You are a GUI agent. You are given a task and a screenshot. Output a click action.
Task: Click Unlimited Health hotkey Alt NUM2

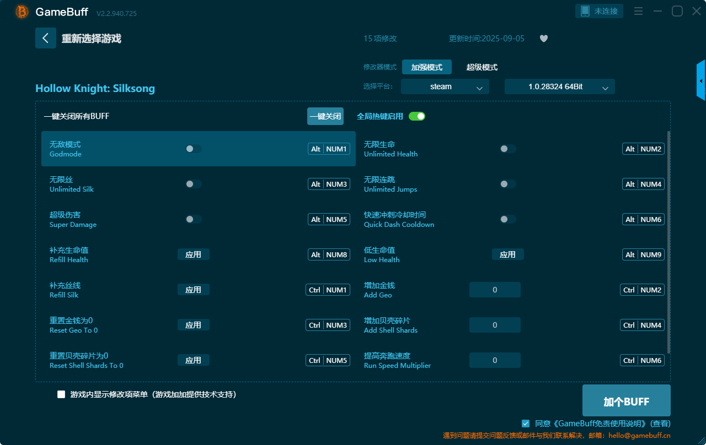click(x=643, y=149)
